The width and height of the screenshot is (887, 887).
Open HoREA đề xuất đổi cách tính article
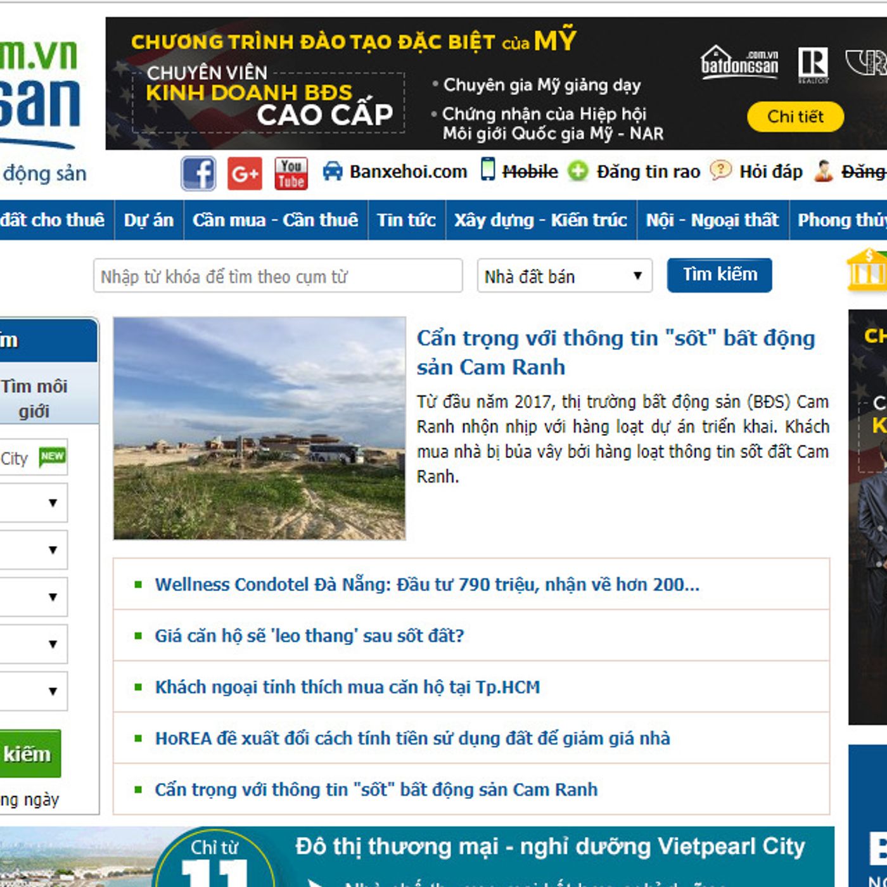[x=412, y=738]
